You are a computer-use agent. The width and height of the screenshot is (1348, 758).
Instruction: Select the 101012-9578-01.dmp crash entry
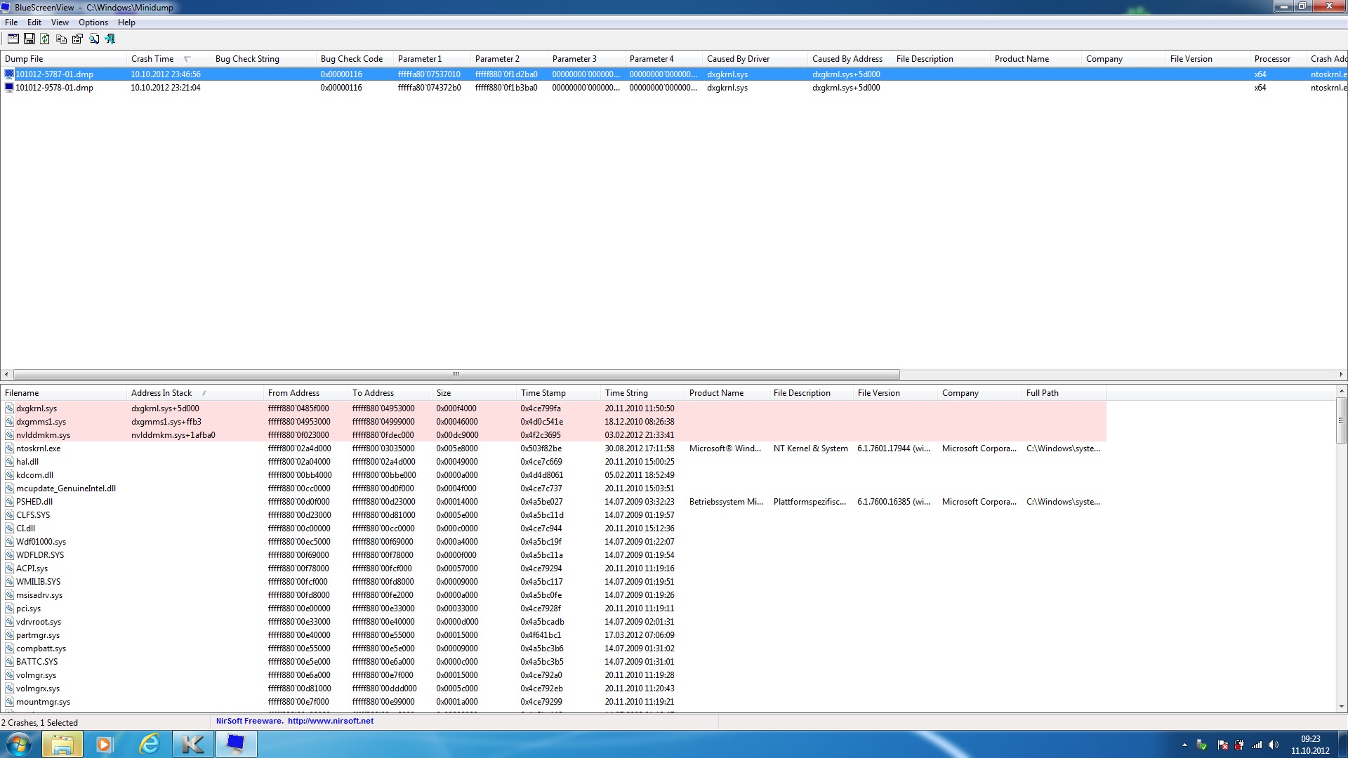click(54, 88)
